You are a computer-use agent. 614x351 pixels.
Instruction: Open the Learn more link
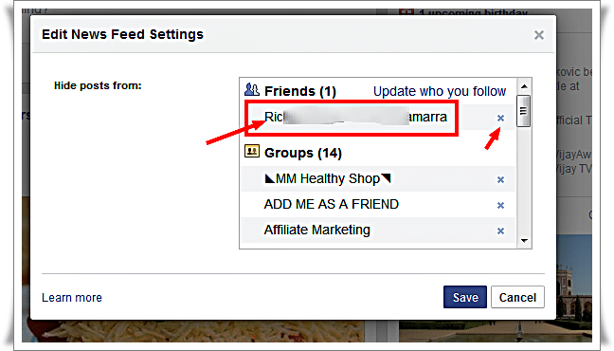(x=72, y=298)
